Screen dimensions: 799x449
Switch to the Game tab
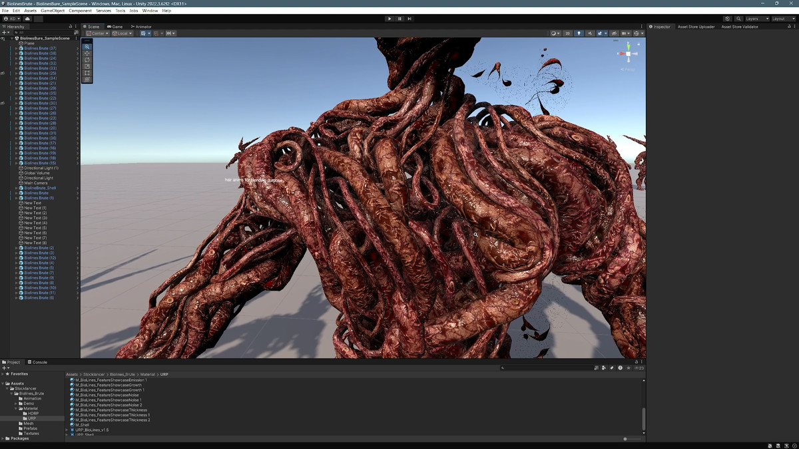click(115, 27)
